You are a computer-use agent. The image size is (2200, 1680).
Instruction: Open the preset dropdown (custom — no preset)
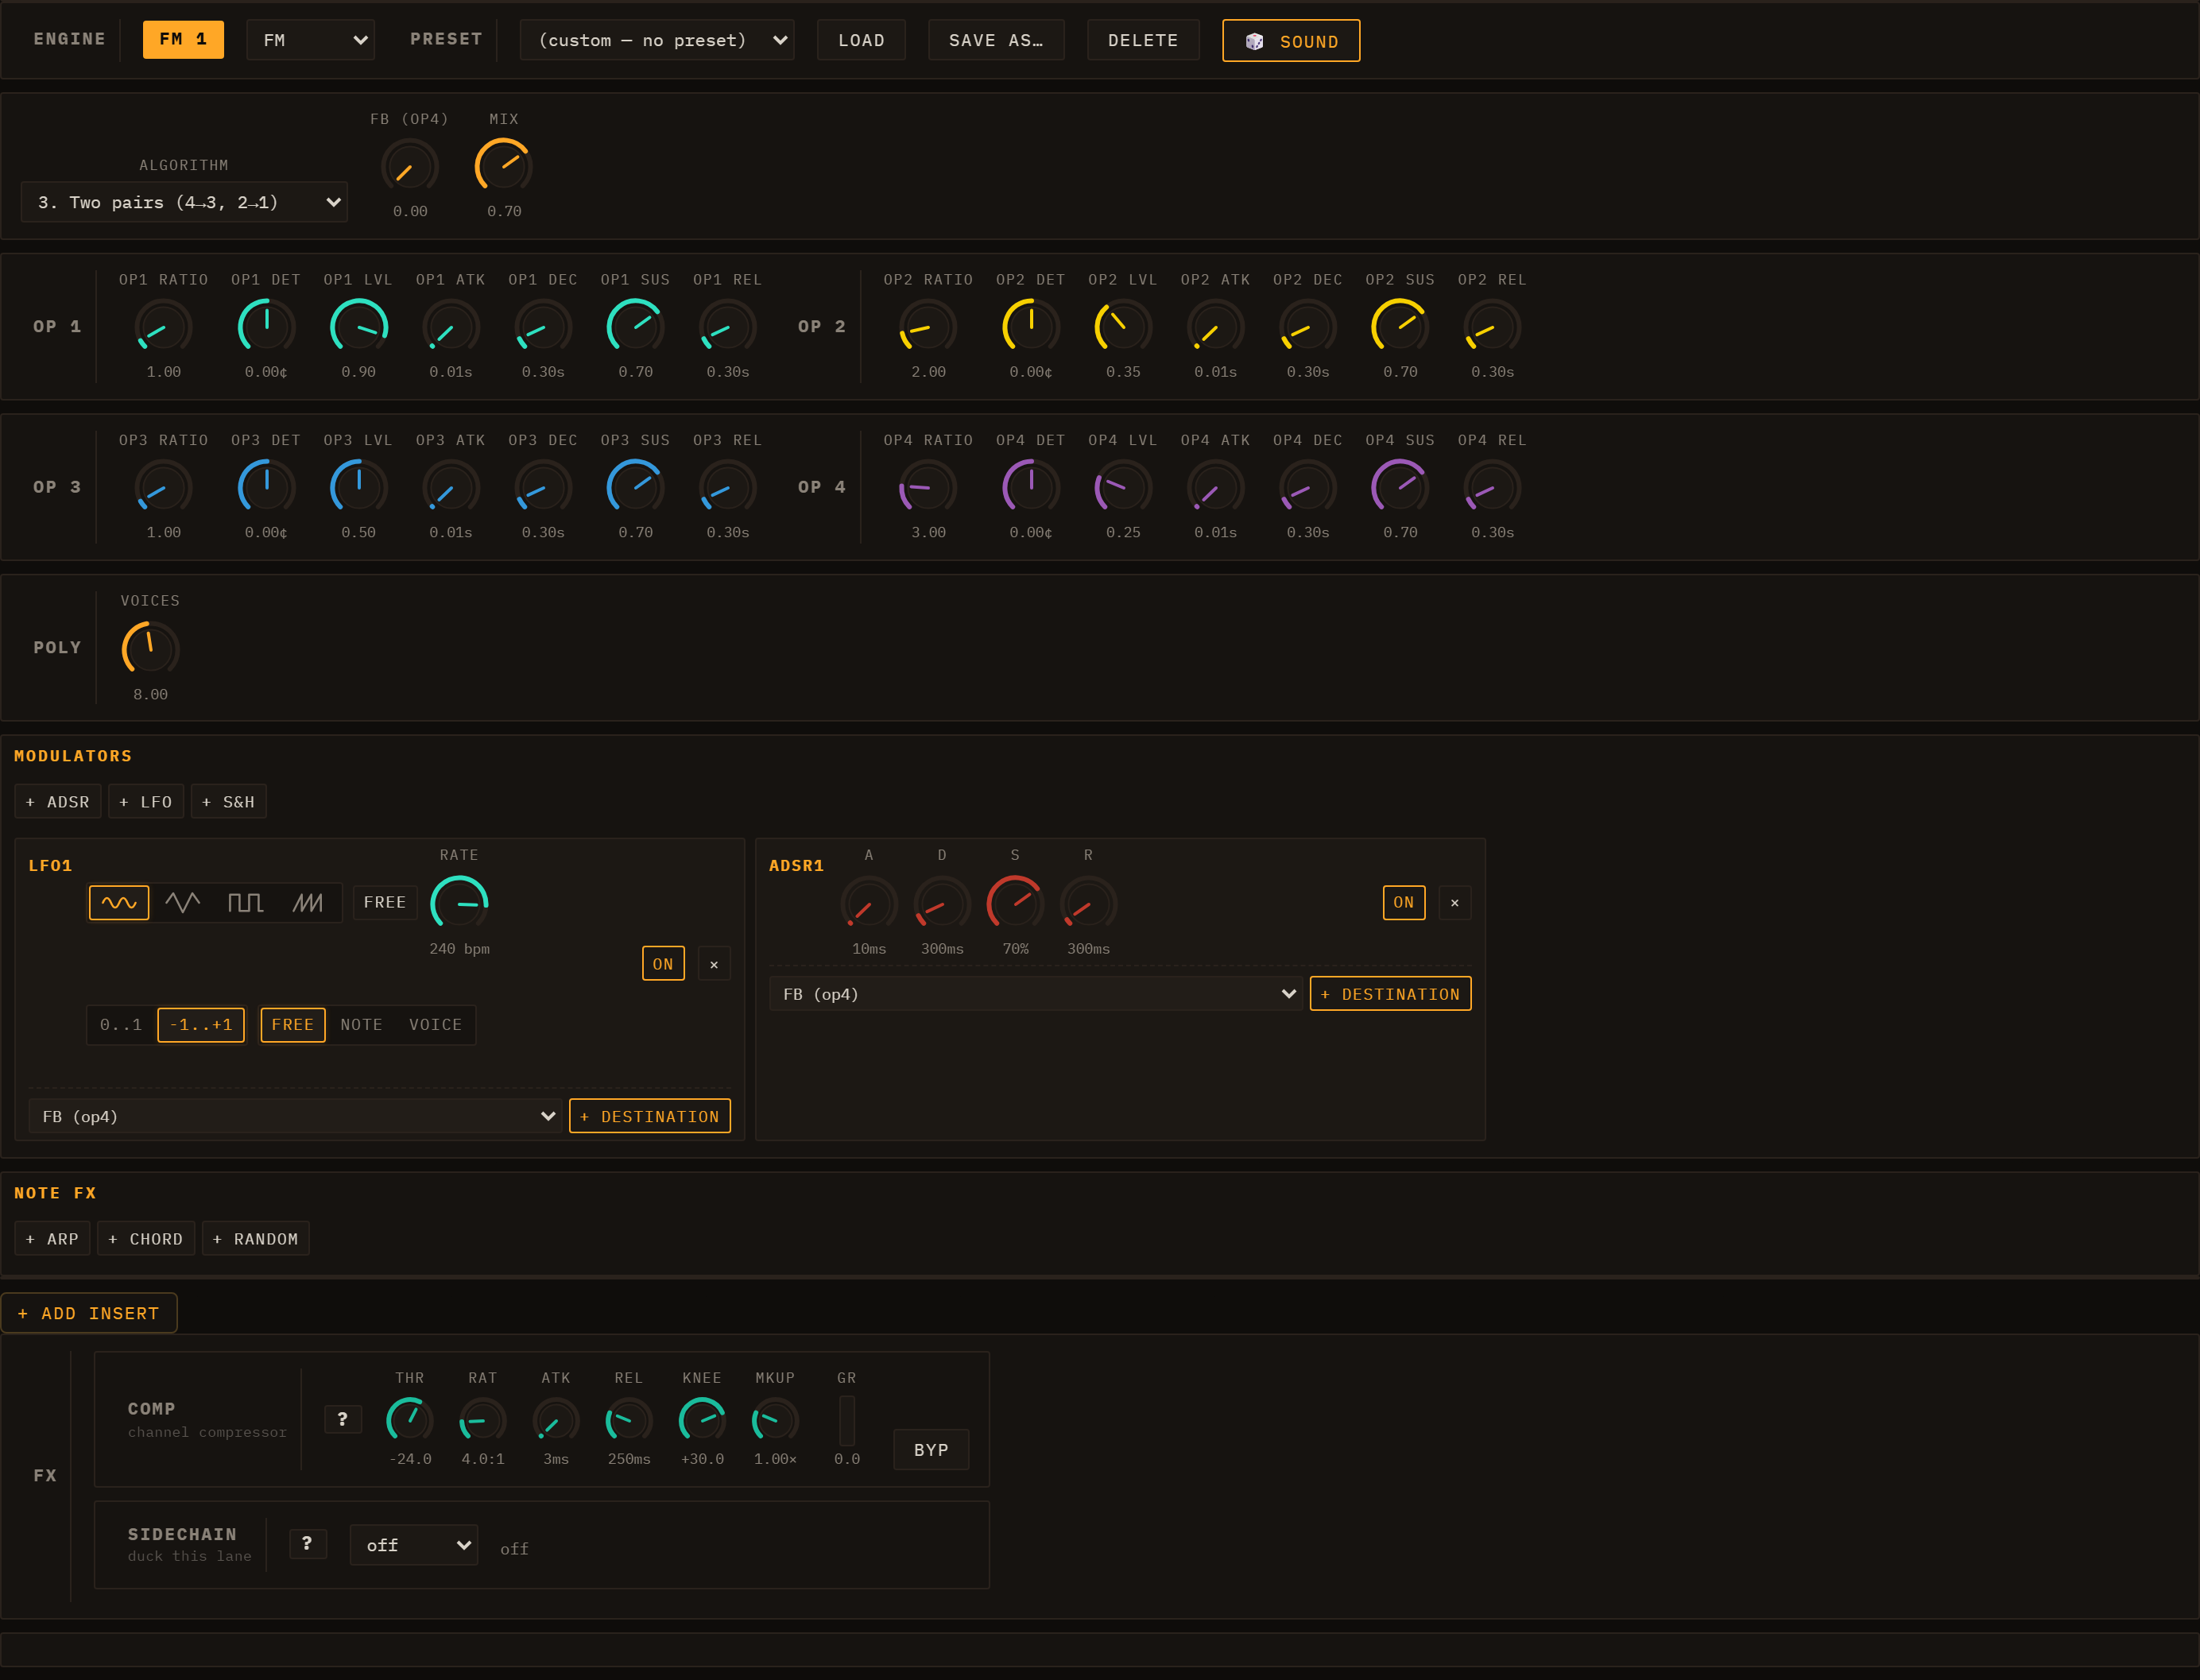pyautogui.click(x=657, y=40)
